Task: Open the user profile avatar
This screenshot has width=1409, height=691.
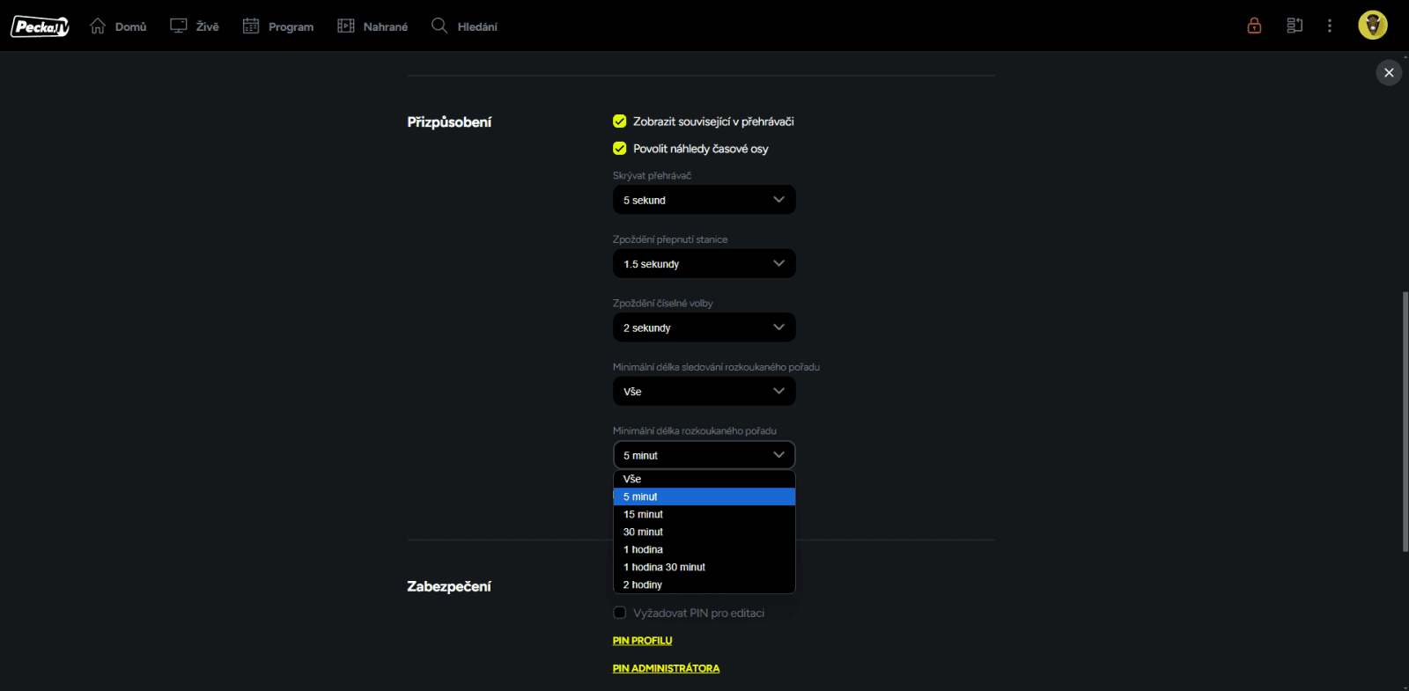Action: [x=1373, y=26]
